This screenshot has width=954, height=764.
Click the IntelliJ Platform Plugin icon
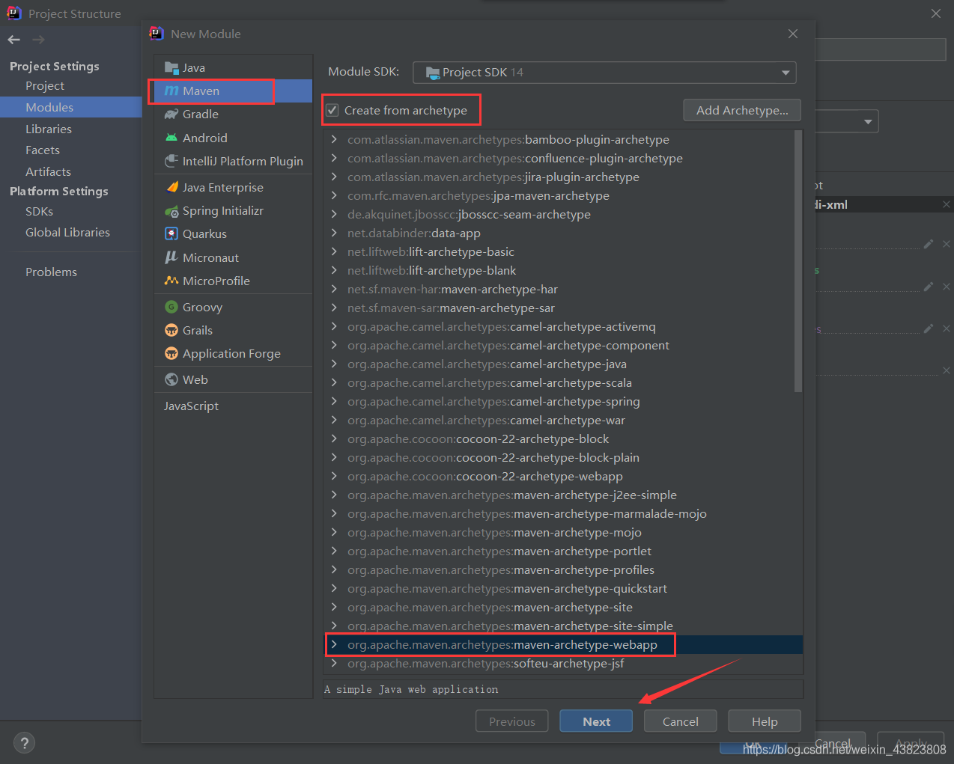click(x=171, y=161)
